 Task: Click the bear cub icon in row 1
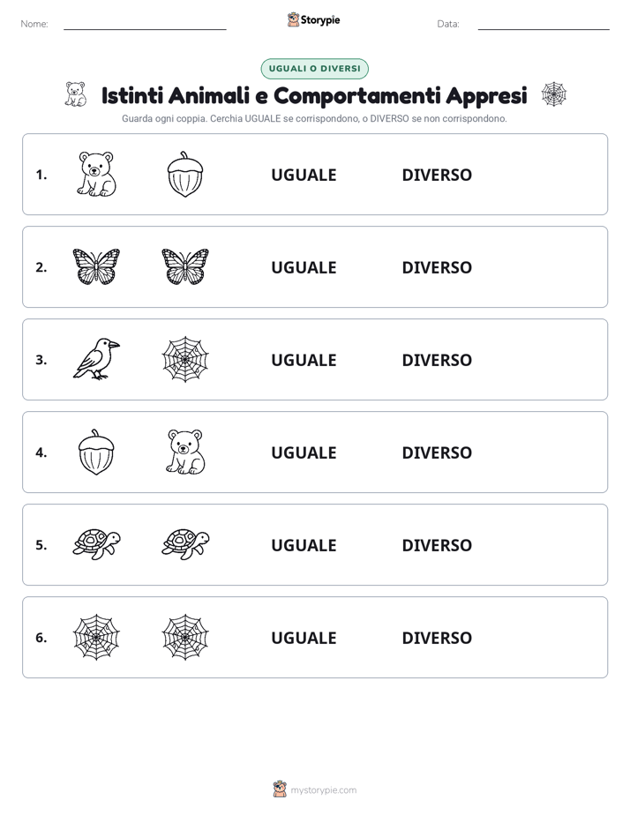point(96,174)
